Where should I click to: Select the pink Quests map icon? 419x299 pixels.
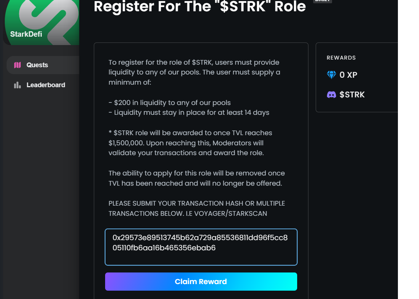pos(17,65)
